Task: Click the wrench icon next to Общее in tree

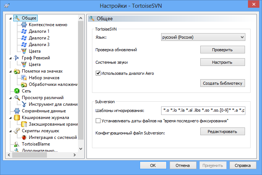Action: (17, 18)
